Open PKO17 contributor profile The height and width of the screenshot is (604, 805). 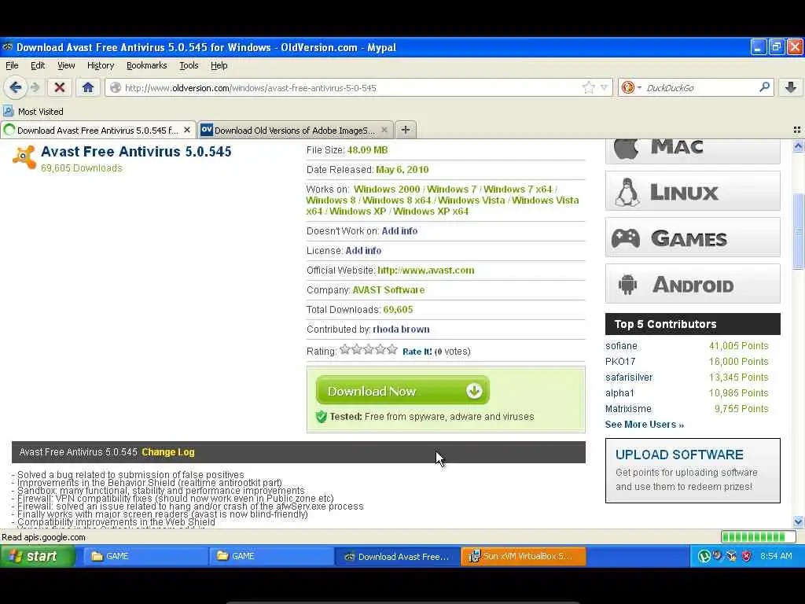click(620, 362)
